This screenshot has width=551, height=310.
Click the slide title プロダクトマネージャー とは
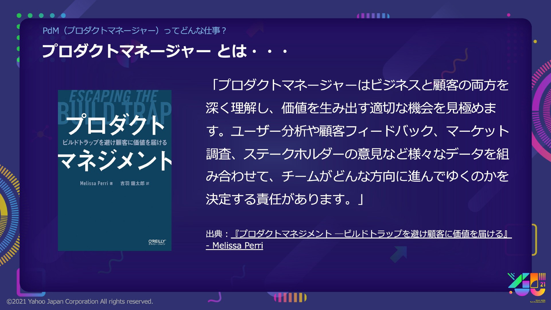[165, 51]
